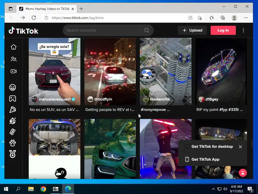
Task: Click the apps available grid icon in address bar
Action: [190, 18]
